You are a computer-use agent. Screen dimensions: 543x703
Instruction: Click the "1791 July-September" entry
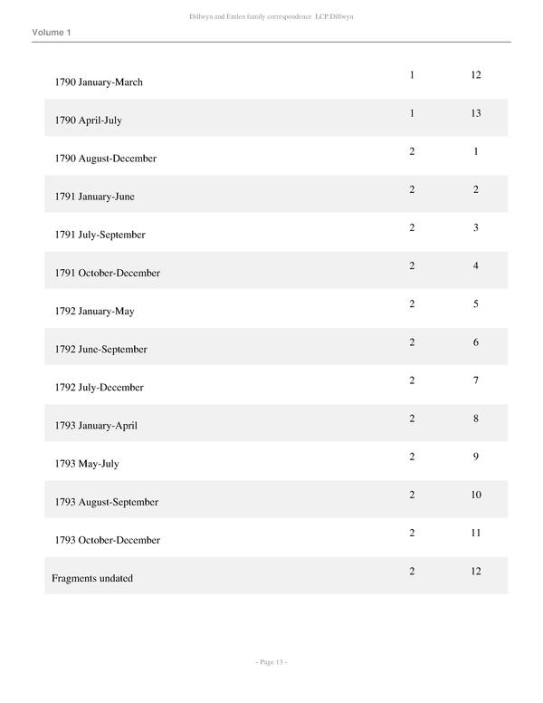click(x=100, y=235)
